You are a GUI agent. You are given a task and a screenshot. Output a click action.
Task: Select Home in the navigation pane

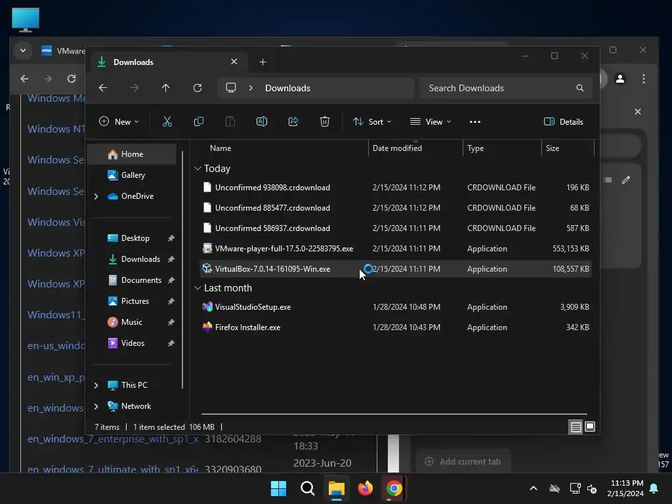(x=132, y=154)
